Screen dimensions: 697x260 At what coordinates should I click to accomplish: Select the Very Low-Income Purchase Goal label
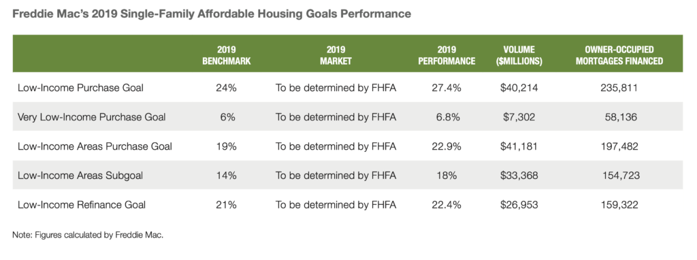click(x=92, y=117)
